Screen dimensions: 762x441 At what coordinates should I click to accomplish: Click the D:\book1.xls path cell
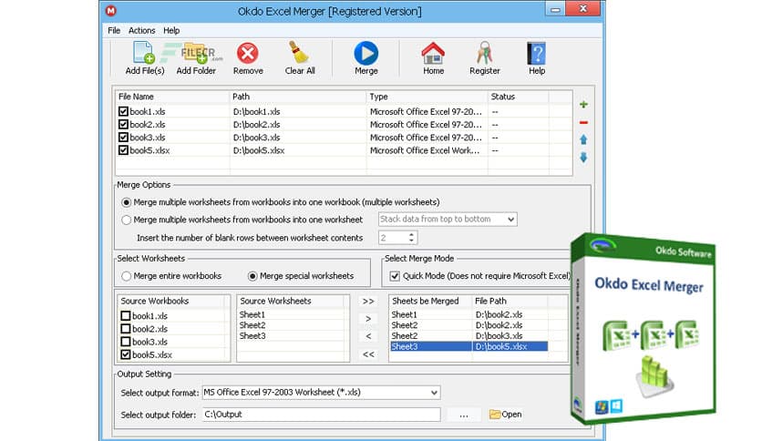pyautogui.click(x=257, y=112)
